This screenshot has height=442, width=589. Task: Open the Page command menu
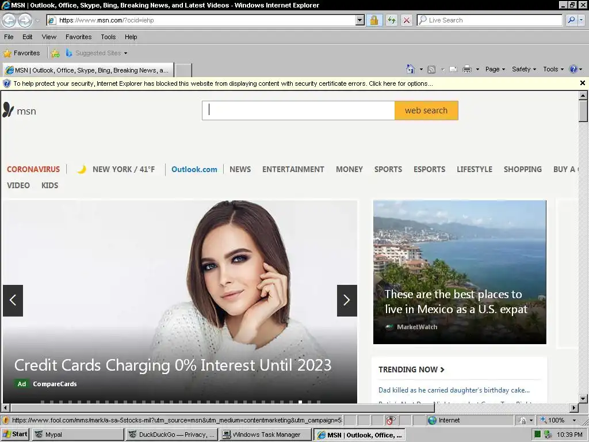495,69
